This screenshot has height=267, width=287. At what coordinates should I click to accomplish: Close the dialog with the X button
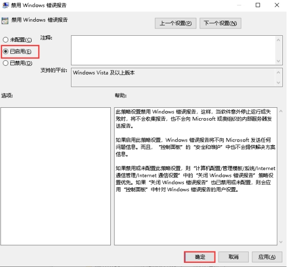277,5
